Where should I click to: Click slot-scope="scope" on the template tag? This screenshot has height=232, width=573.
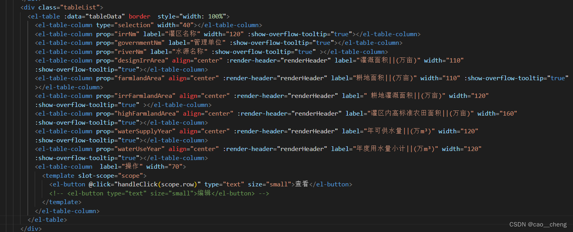[110, 176]
